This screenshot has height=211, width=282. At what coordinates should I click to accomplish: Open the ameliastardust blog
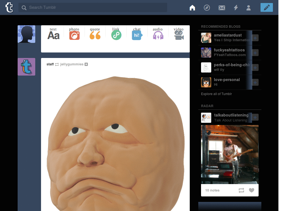point(228,35)
